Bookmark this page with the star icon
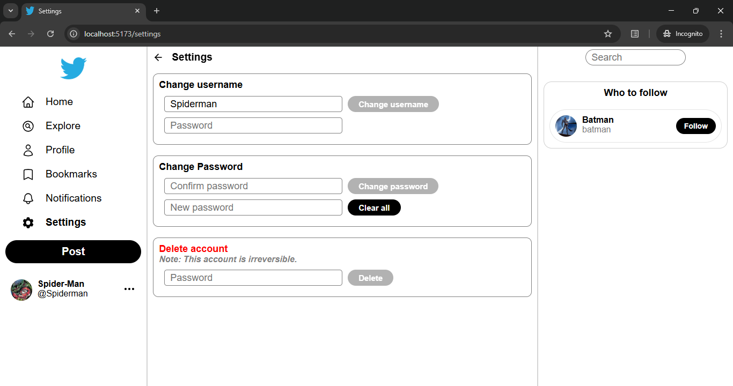733x386 pixels. tap(608, 34)
